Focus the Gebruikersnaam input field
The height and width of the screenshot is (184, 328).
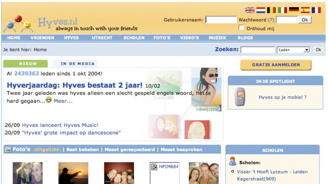point(221,20)
